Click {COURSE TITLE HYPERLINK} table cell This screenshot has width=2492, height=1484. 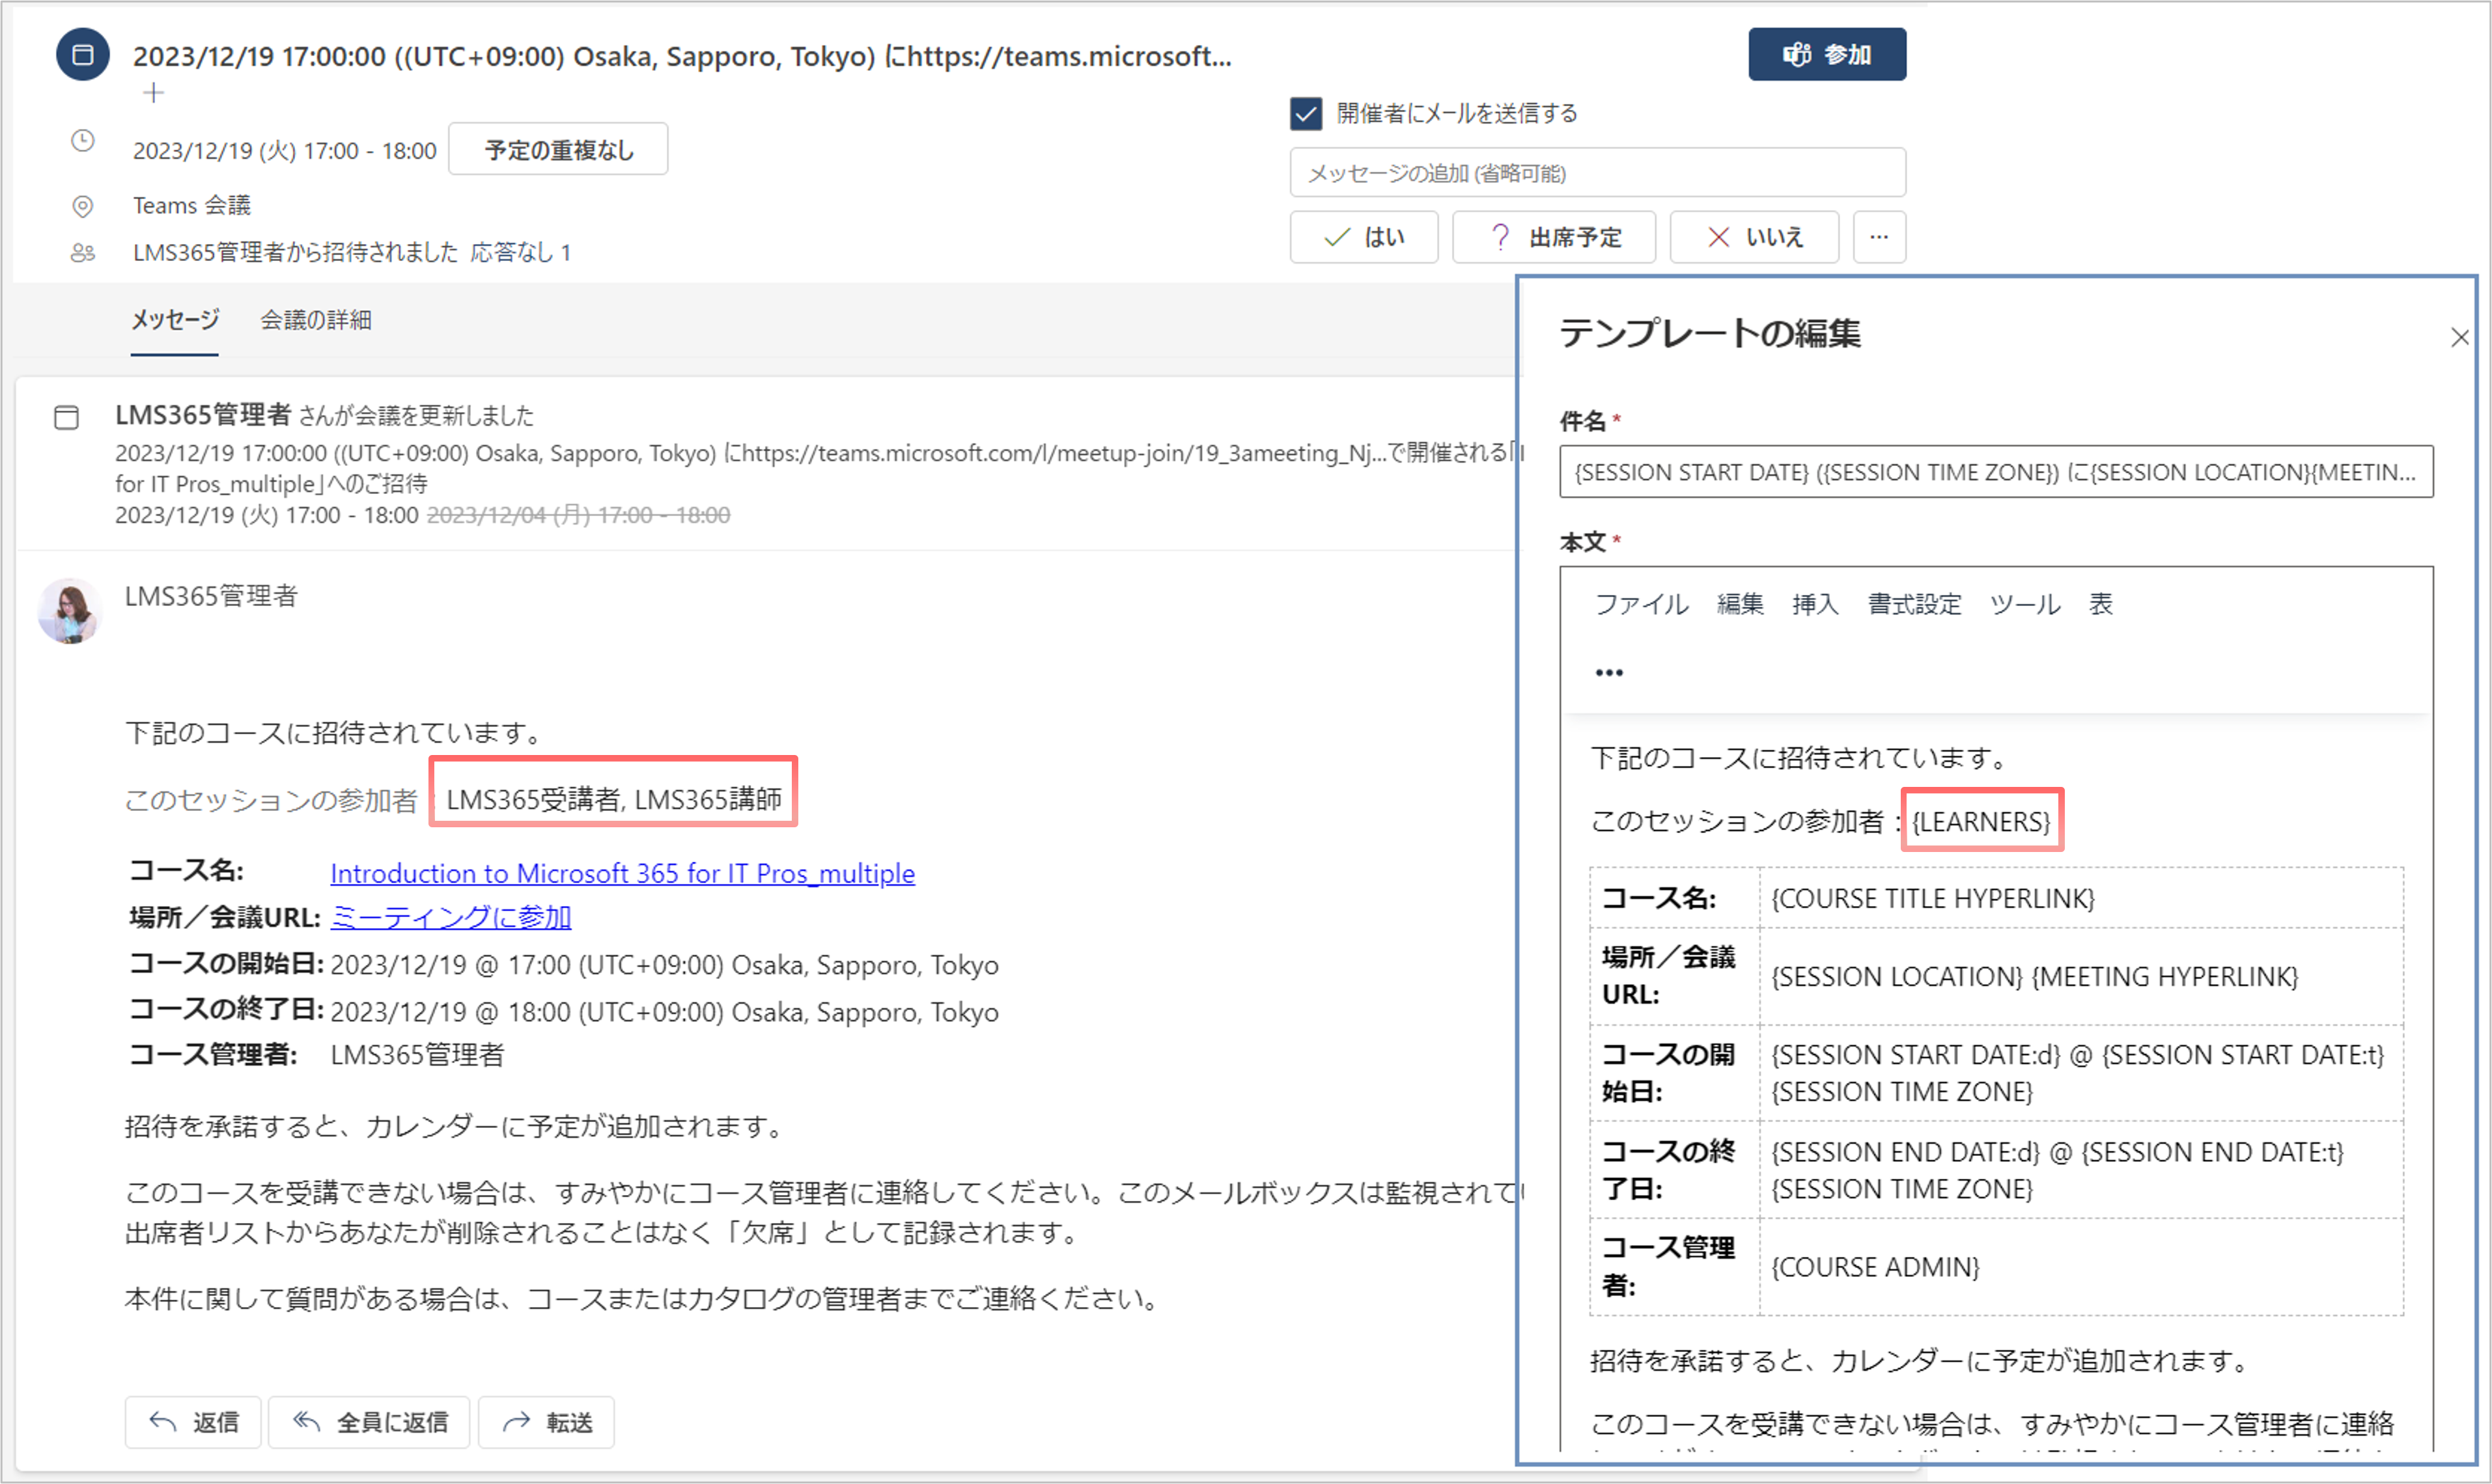[x=2081, y=898]
